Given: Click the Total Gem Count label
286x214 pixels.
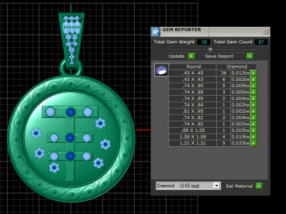Looking at the screenshot, I should (x=233, y=42).
